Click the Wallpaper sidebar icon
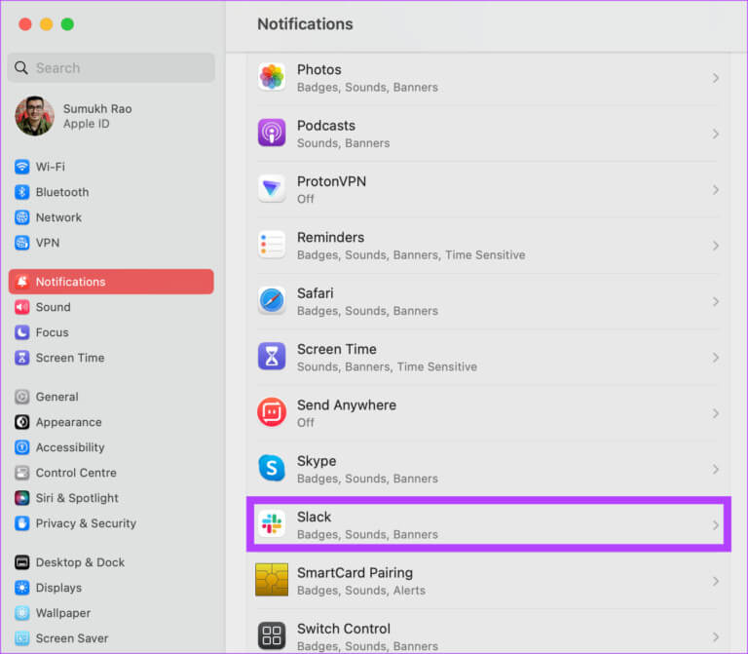This screenshot has height=654, width=748. 22,613
